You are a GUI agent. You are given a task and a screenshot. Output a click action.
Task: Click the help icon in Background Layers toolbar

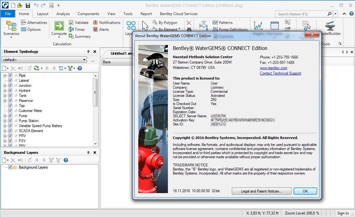pos(66,160)
